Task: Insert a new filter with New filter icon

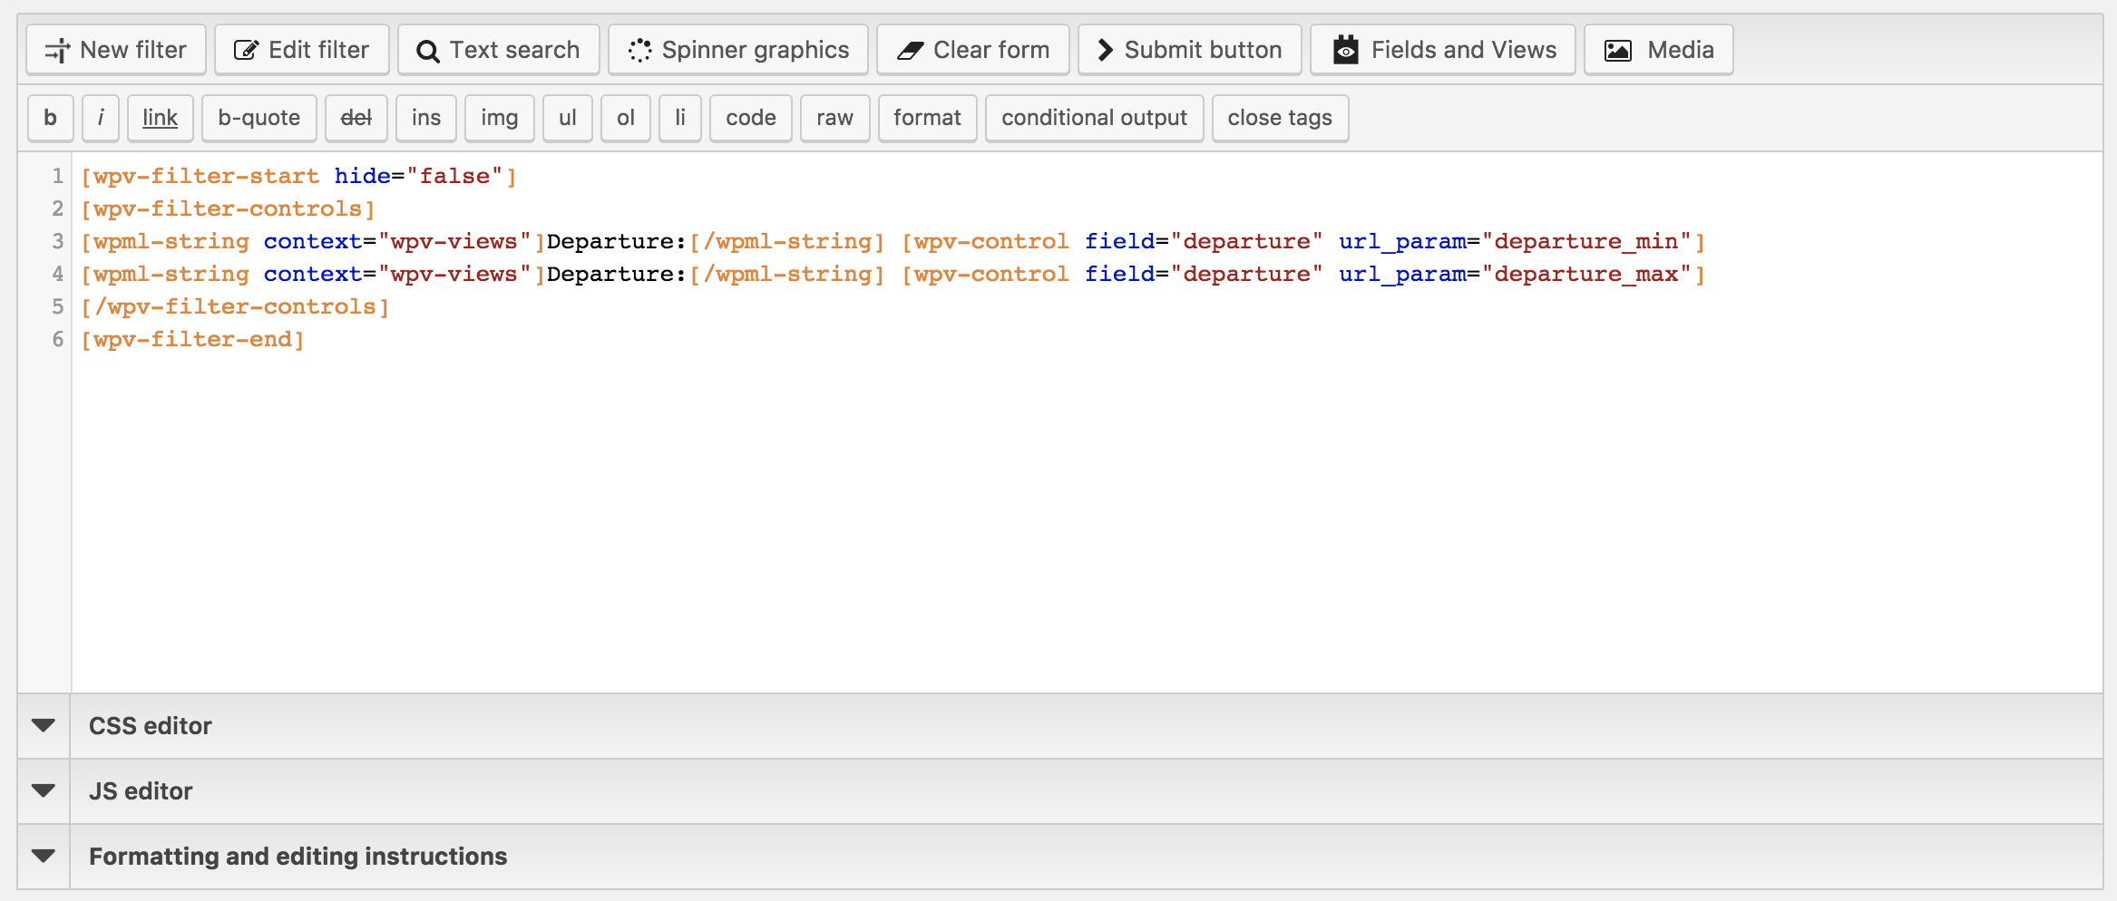Action: 115,50
